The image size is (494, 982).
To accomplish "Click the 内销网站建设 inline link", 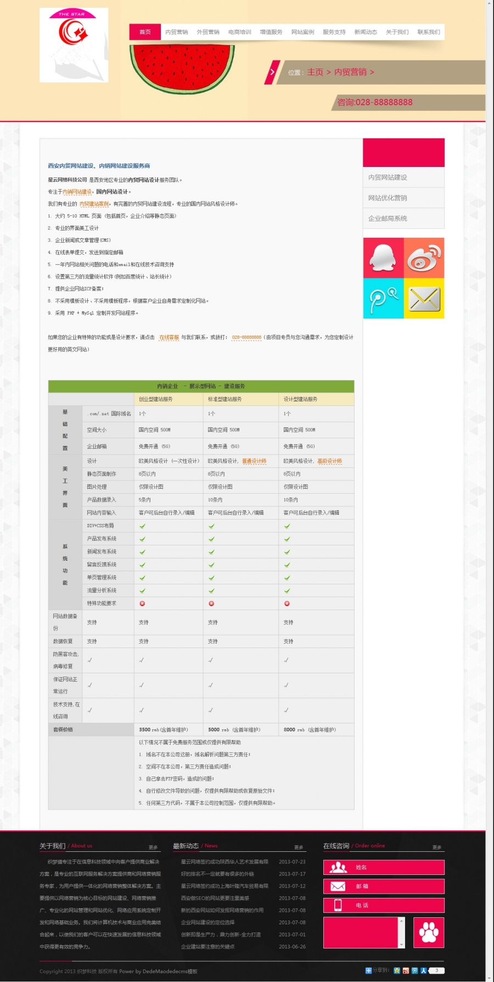I will pos(77,192).
